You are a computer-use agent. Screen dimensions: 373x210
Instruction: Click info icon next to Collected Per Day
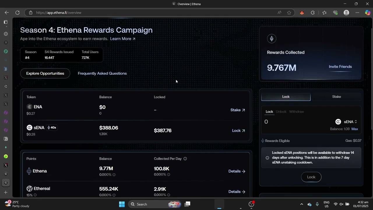coord(185,159)
